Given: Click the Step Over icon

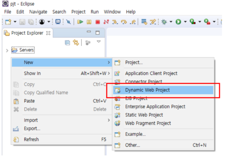Looking at the screenshot, I should (x=124, y=22).
